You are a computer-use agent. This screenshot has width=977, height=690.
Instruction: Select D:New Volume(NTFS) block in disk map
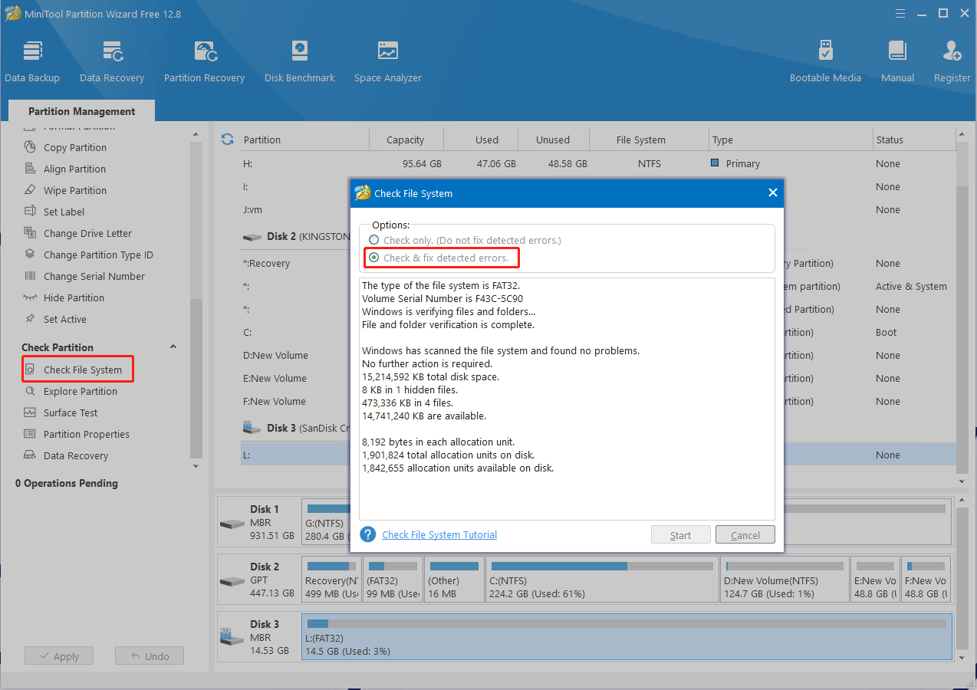pos(784,580)
